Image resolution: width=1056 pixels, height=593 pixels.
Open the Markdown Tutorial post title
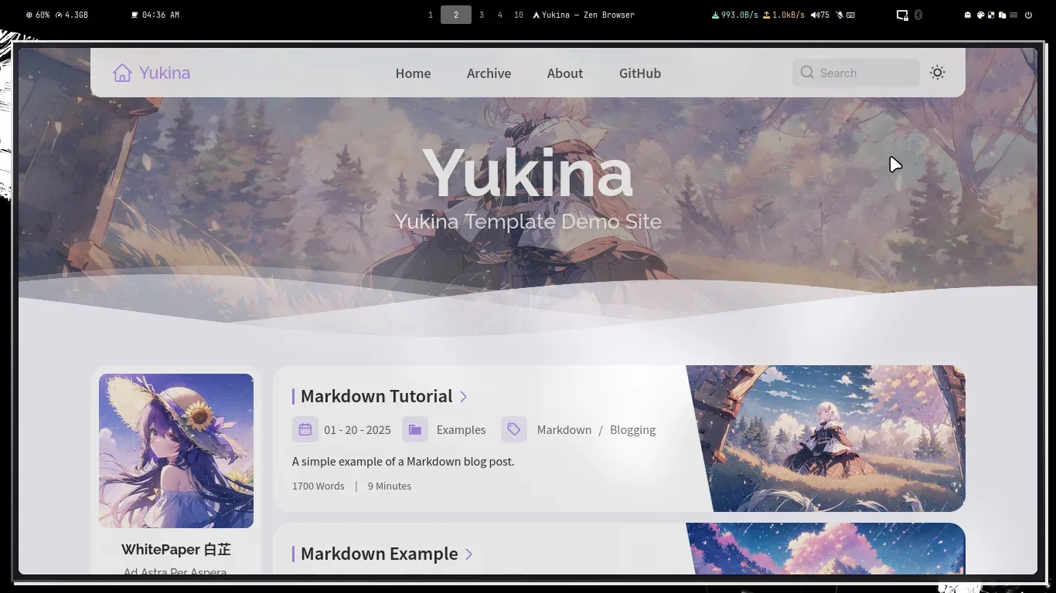[376, 396]
